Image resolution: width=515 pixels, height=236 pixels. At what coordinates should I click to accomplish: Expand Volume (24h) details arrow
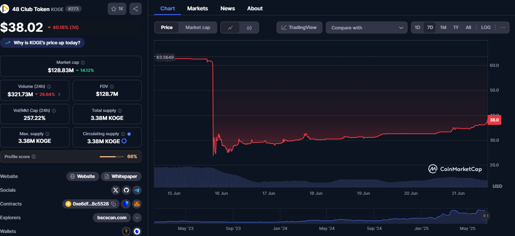tap(59, 94)
